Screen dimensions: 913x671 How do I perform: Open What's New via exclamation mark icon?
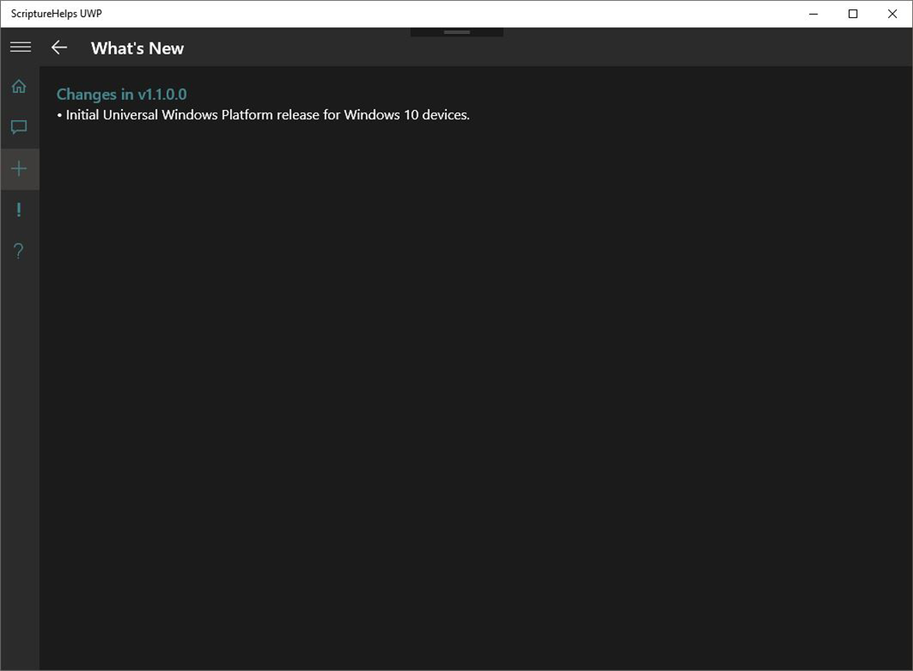point(19,209)
